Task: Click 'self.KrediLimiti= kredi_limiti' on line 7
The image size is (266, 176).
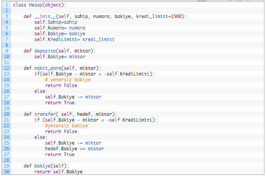Action: tap(74, 39)
